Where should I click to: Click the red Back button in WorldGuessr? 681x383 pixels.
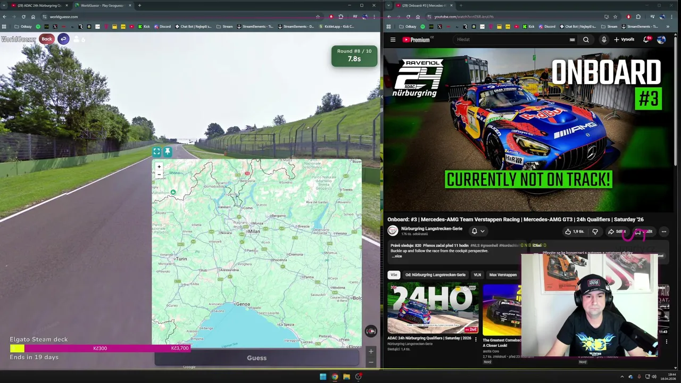click(x=47, y=39)
